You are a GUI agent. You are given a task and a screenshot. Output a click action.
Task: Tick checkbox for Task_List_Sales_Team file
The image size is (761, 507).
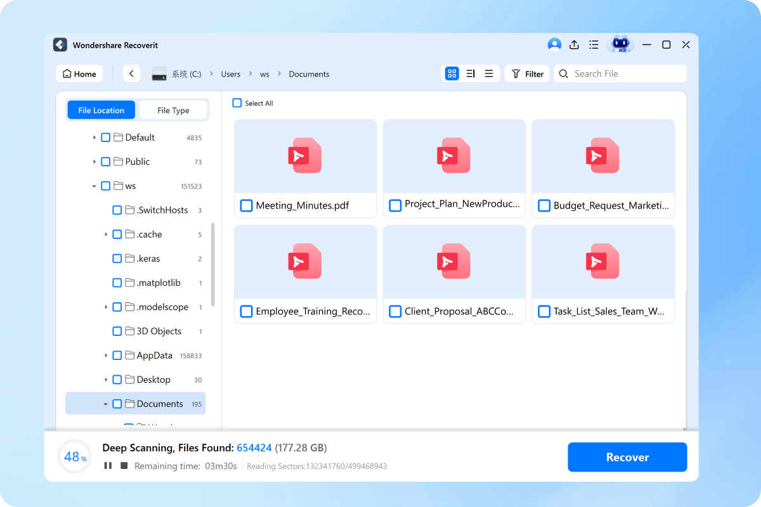544,312
